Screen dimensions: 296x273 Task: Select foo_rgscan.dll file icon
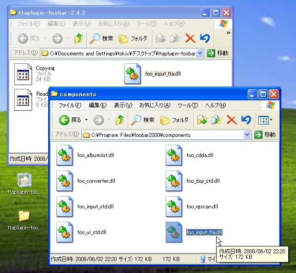(174, 207)
